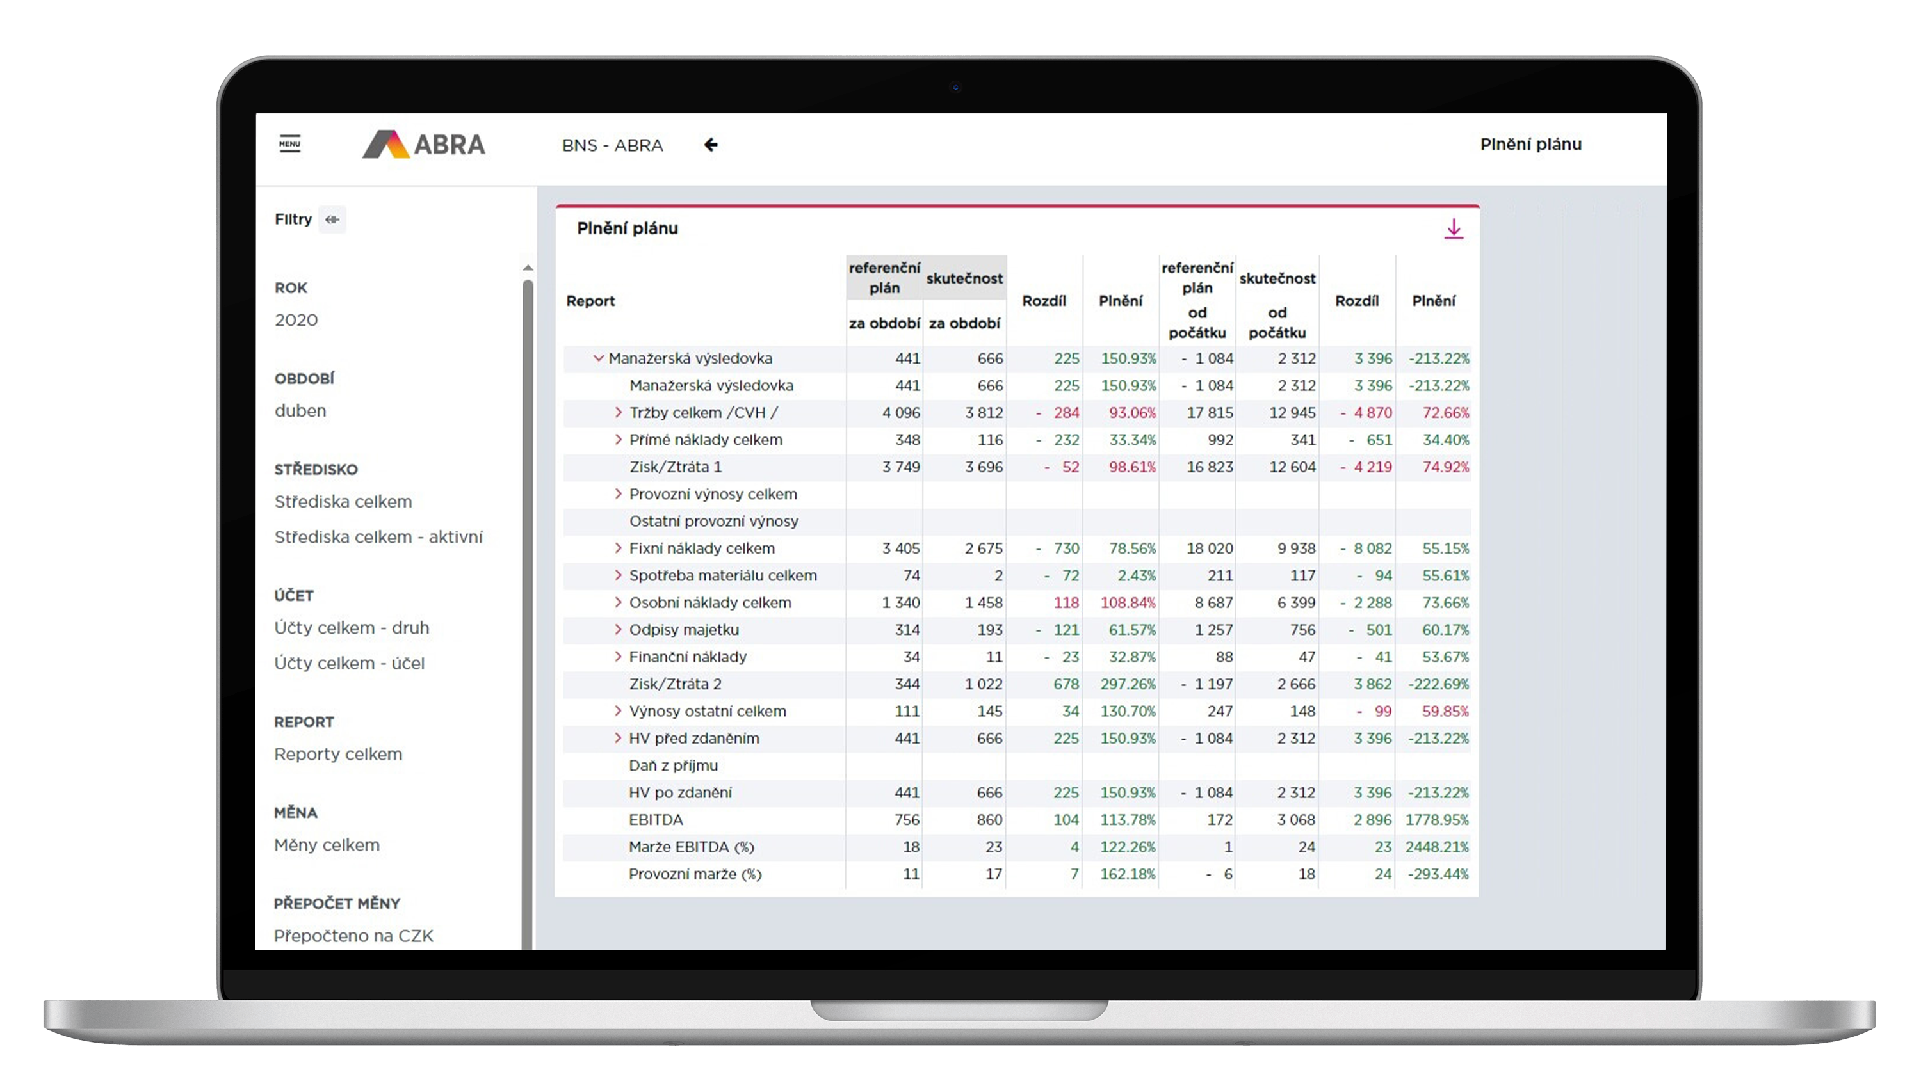Open the hamburger menu

tap(289, 144)
